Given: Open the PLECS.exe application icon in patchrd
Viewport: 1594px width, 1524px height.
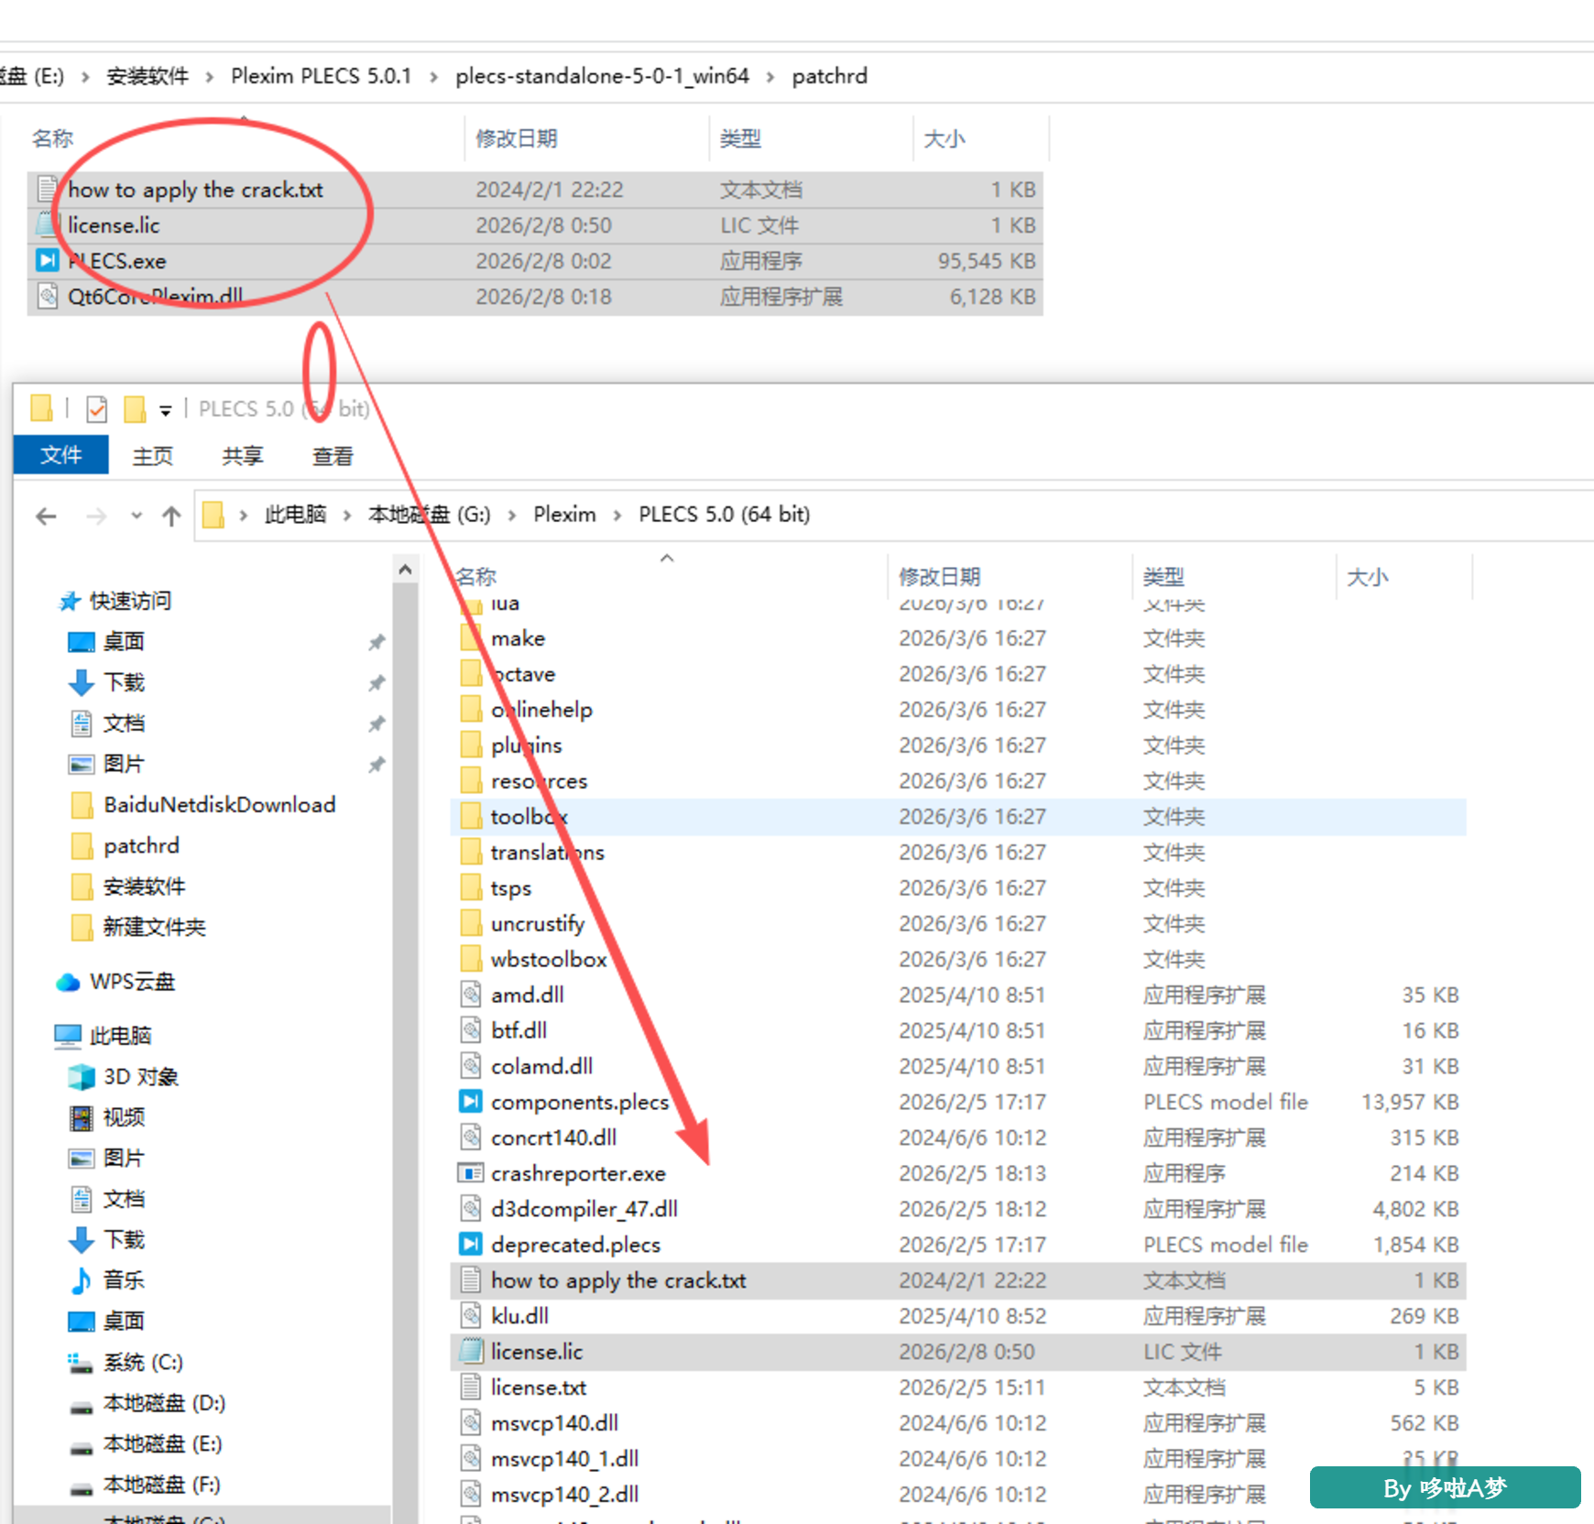Looking at the screenshot, I should pyautogui.click(x=47, y=261).
